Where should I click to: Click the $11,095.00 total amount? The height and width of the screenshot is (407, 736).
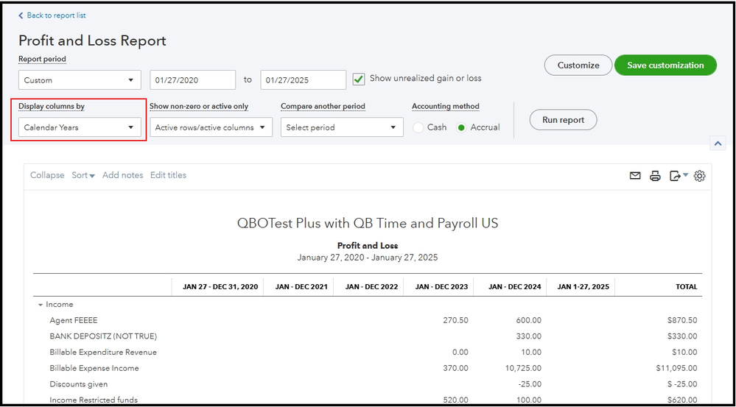coord(676,368)
